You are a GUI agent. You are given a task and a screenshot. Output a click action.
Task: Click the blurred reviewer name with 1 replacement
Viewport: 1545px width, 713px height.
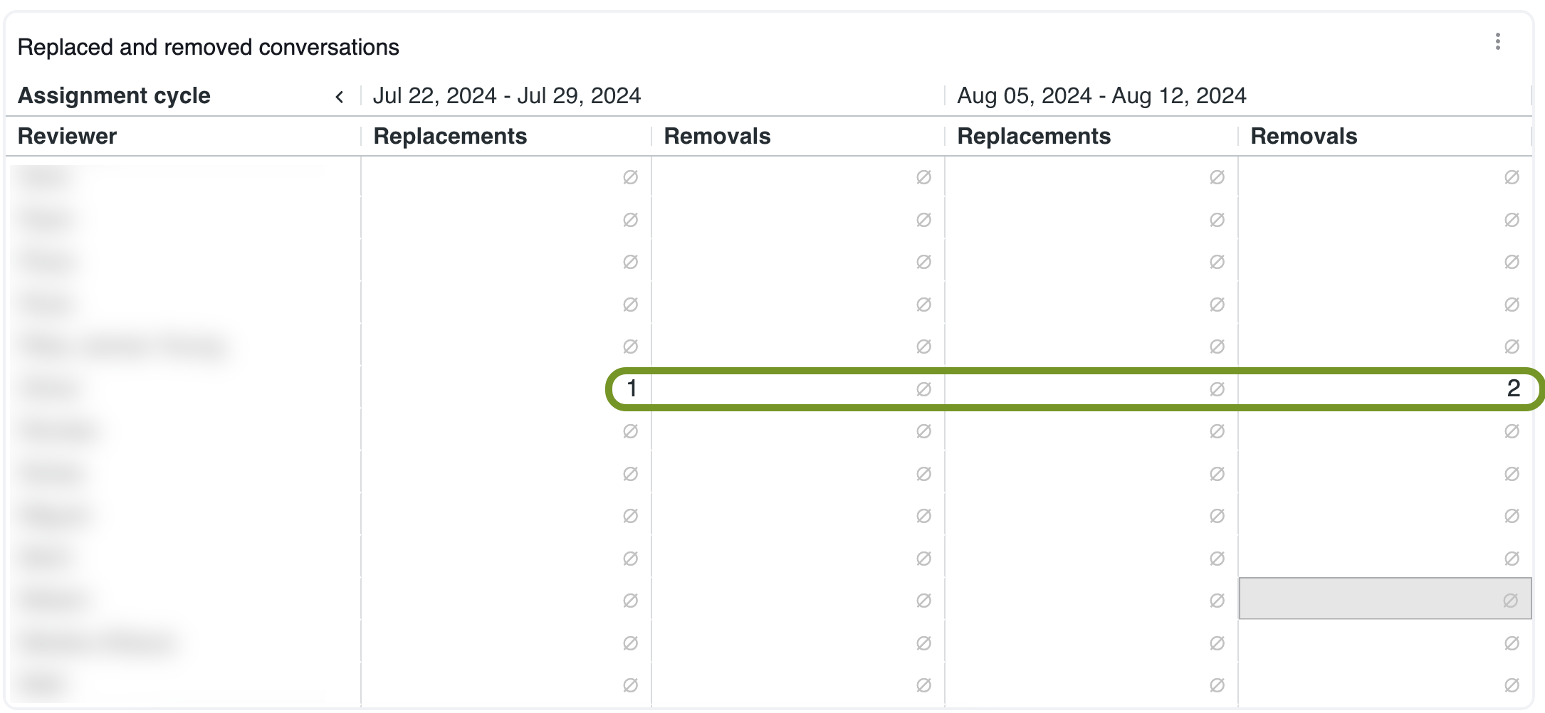pyautogui.click(x=50, y=389)
